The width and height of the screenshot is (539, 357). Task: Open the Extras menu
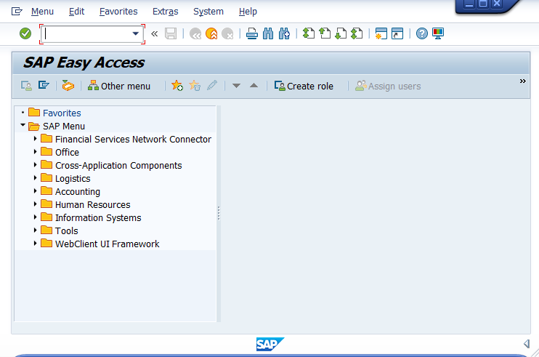tap(166, 12)
